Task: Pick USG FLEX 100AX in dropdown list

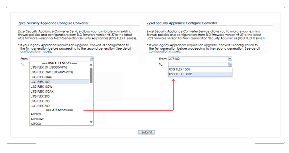Action: pos(59,91)
